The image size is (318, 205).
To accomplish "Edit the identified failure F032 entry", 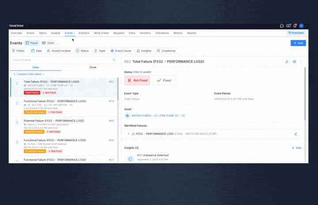I will 295,134.
